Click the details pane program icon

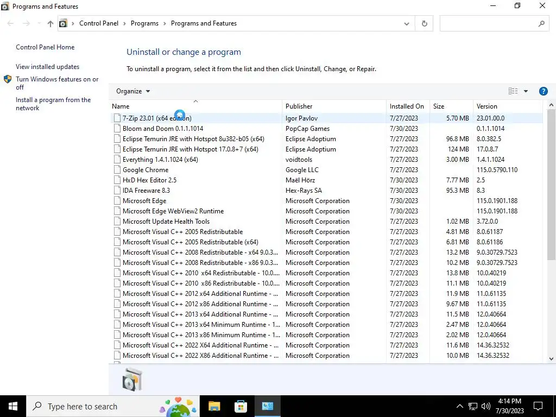point(132,380)
